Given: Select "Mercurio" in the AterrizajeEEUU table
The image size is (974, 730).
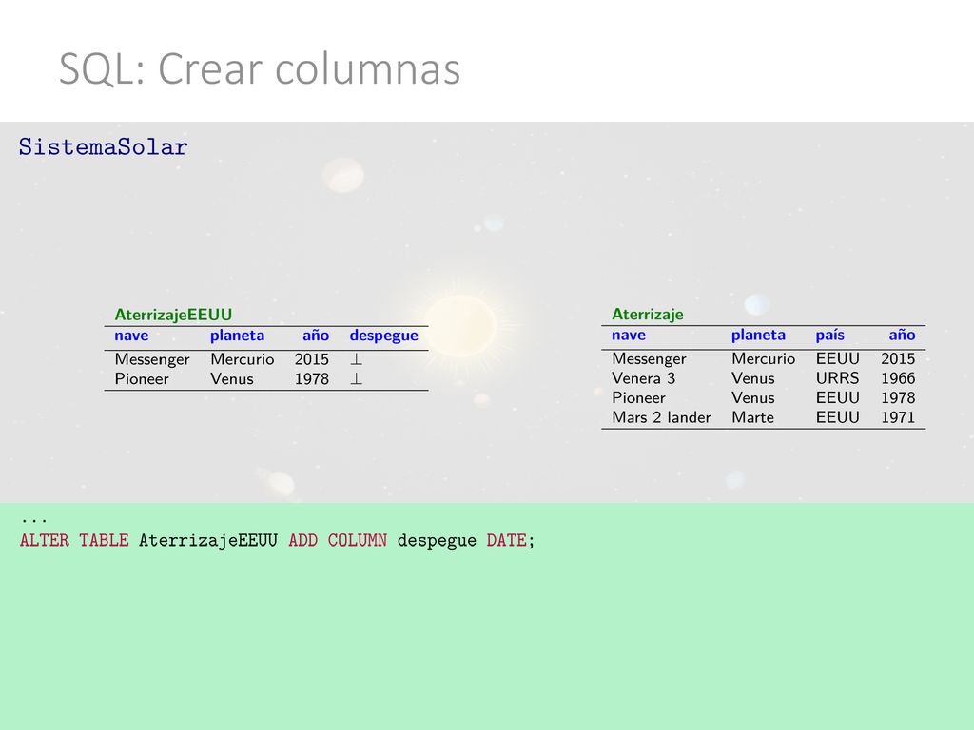Looking at the screenshot, I should pyautogui.click(x=243, y=358).
